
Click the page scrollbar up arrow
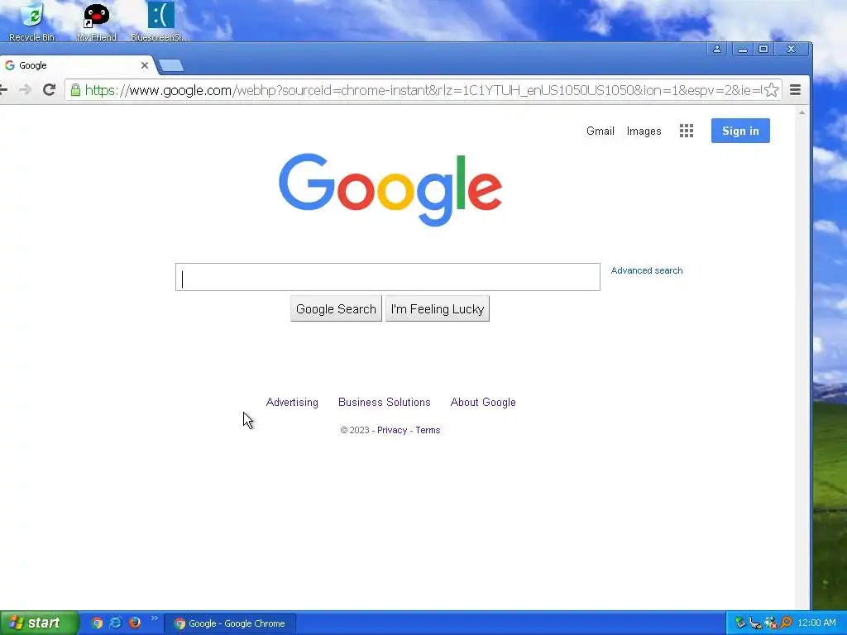coord(802,112)
